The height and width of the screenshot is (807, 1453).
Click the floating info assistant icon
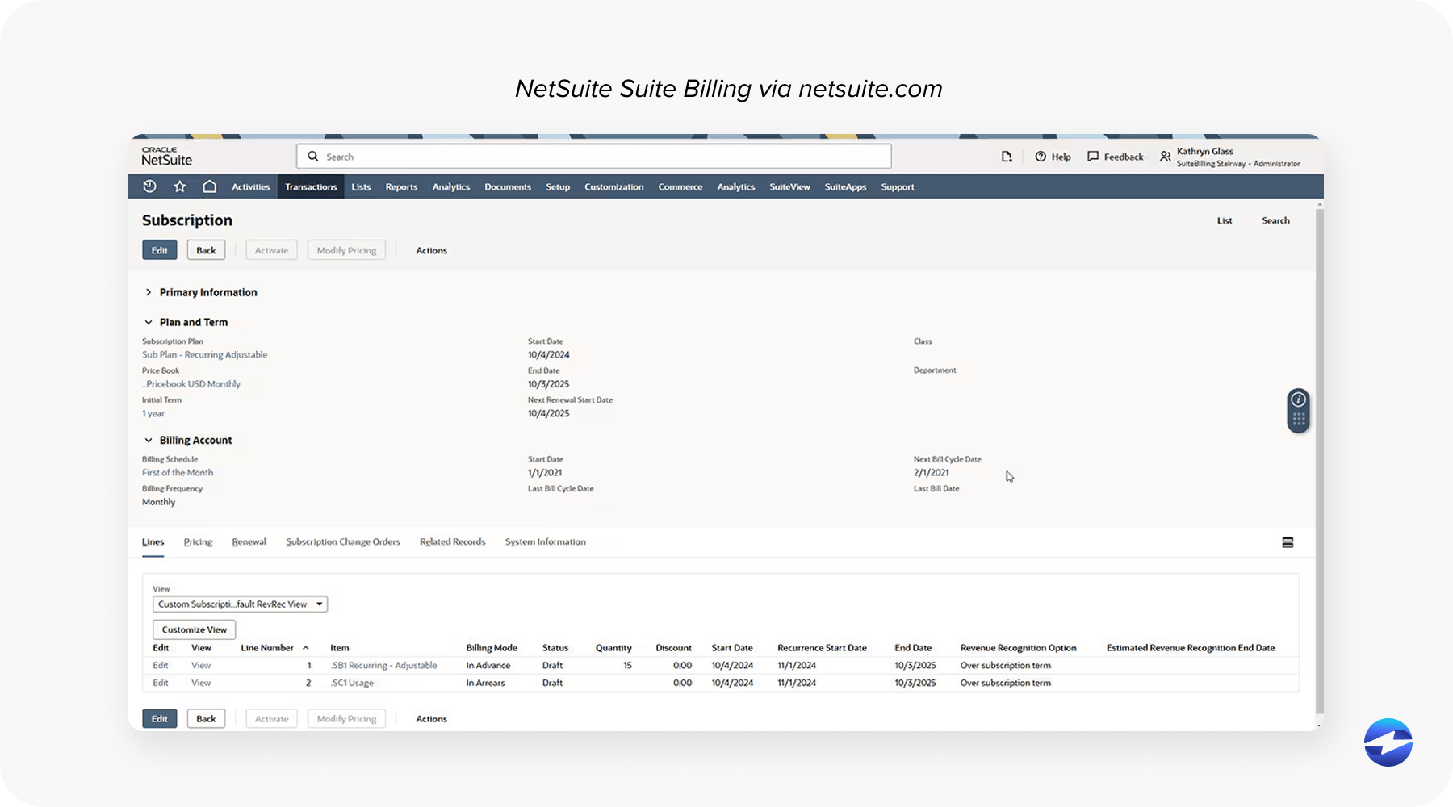tap(1298, 399)
